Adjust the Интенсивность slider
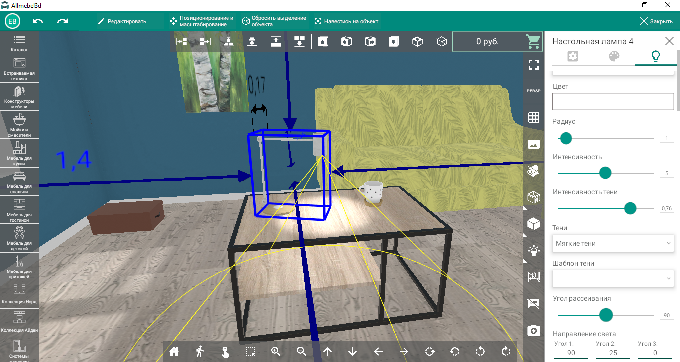Image resolution: width=680 pixels, height=362 pixels. tap(606, 173)
